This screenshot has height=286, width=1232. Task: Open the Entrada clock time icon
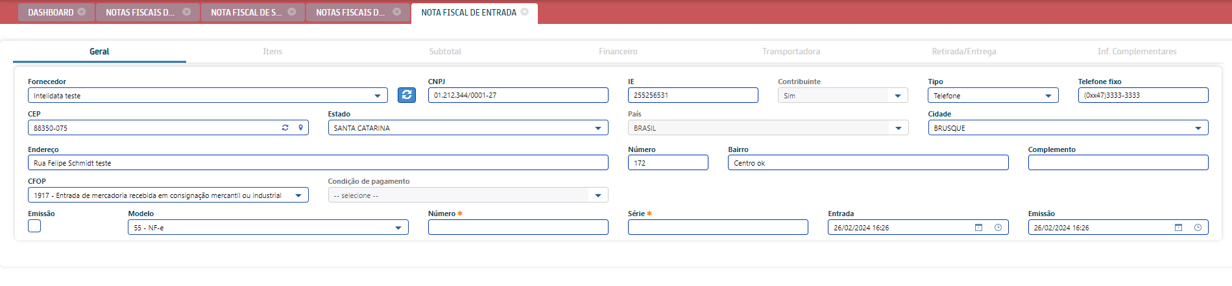(998, 228)
